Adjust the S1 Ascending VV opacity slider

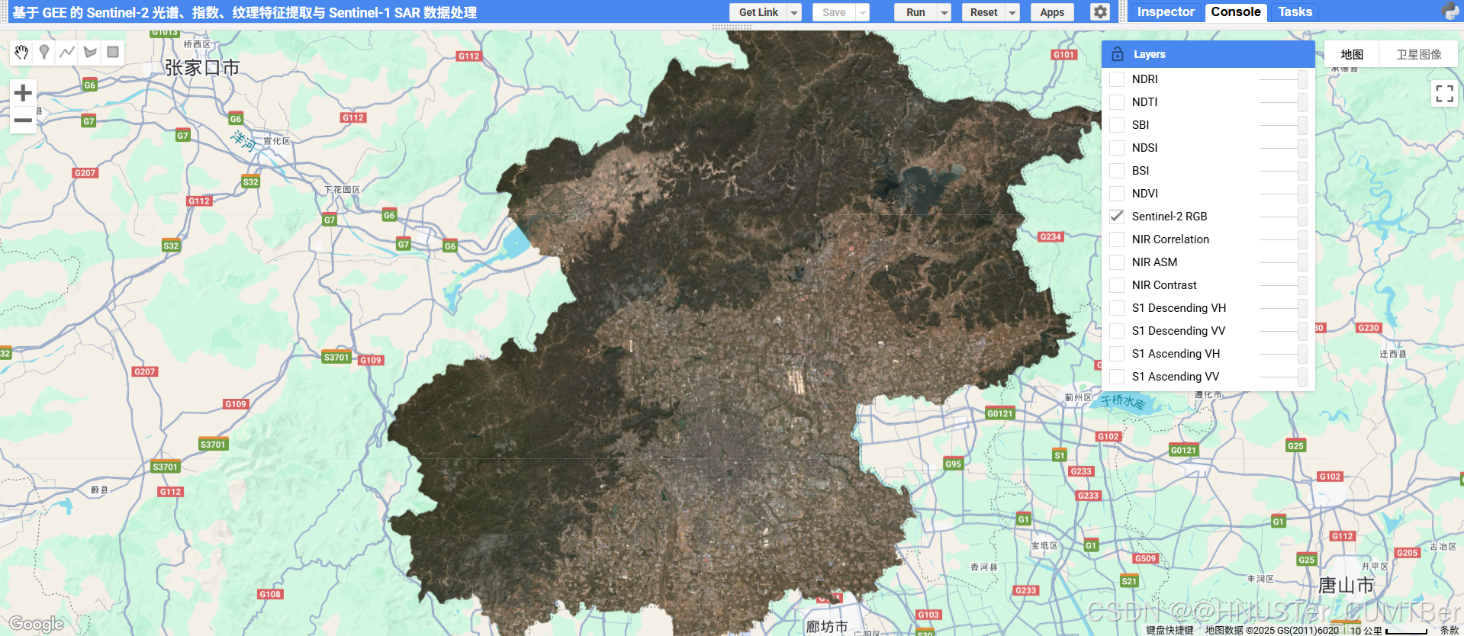click(x=1283, y=377)
